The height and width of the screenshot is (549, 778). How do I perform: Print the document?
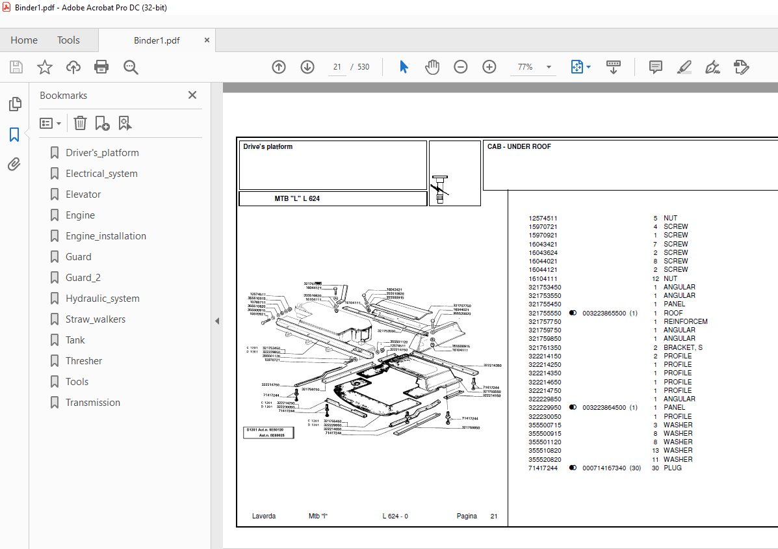101,67
